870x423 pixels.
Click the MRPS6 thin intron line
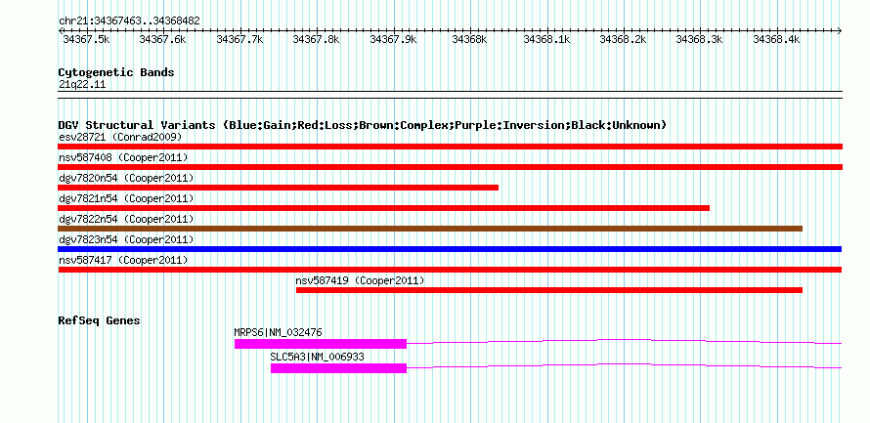pos(625,339)
